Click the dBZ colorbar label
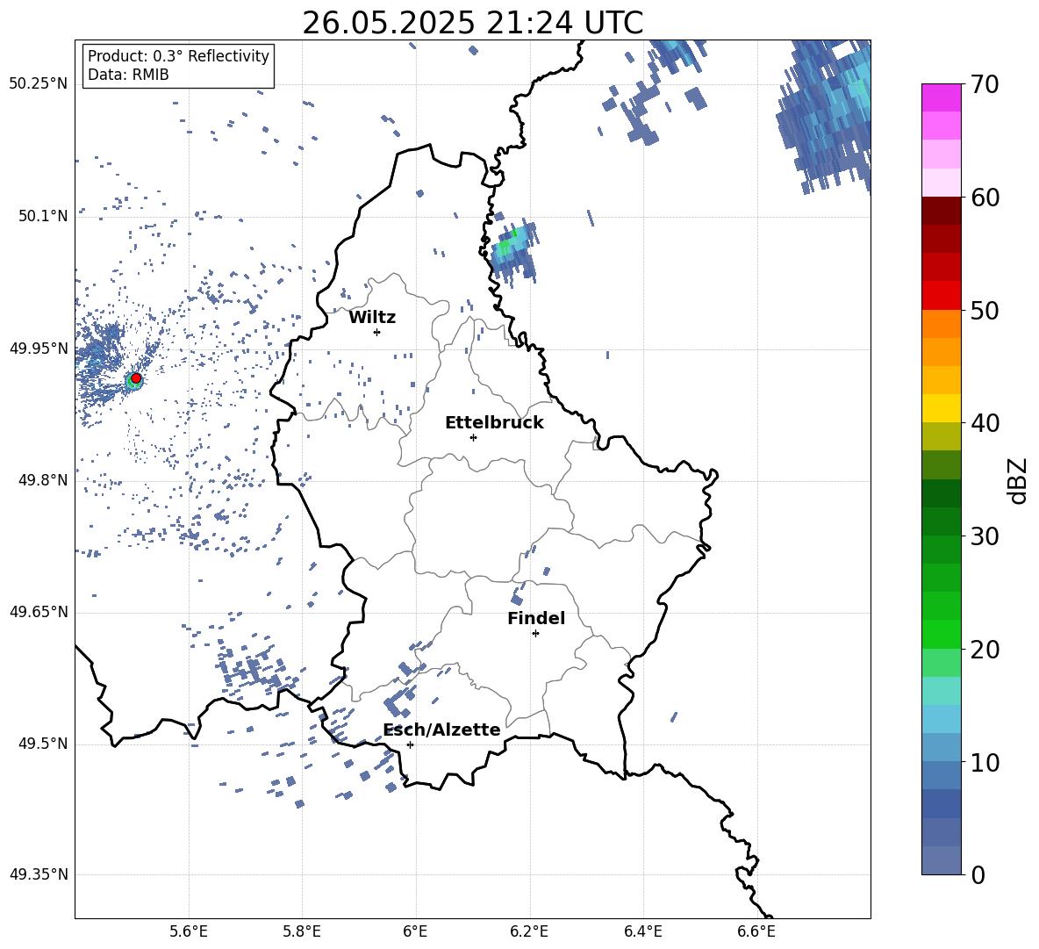This screenshot has width=1039, height=949. 1018,480
